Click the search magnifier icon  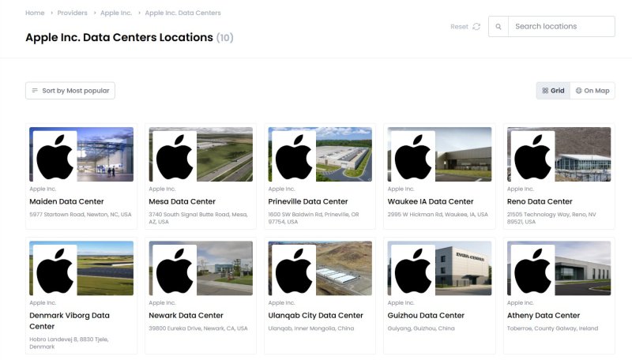tap(498, 27)
